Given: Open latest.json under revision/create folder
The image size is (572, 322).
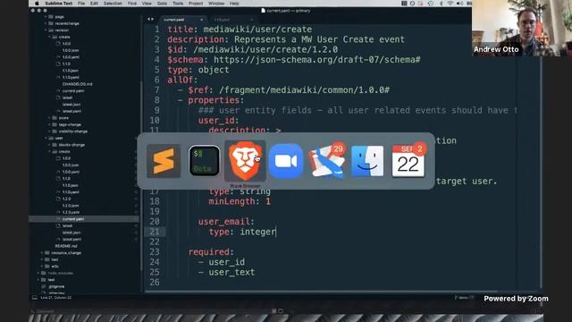Looking at the screenshot, I should 71,105.
